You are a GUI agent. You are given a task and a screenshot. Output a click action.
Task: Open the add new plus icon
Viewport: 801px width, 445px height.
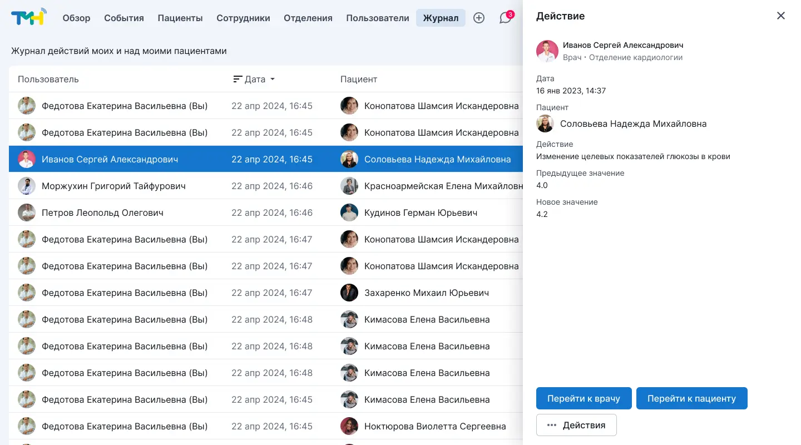[479, 18]
